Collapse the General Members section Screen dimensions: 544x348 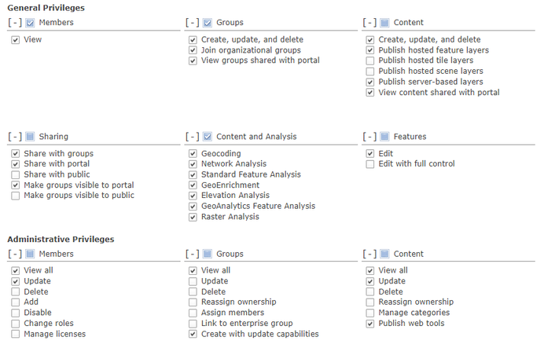coord(15,23)
